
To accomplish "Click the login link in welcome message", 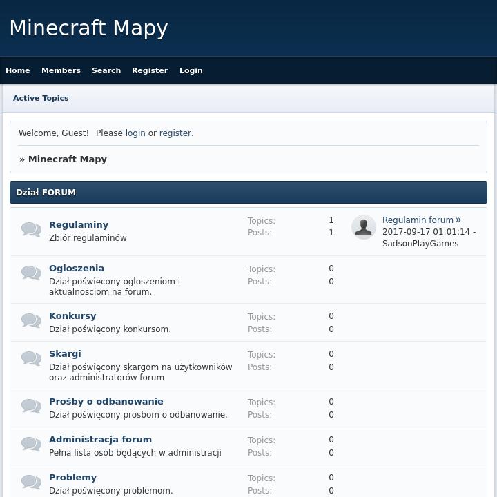I will (x=135, y=133).
